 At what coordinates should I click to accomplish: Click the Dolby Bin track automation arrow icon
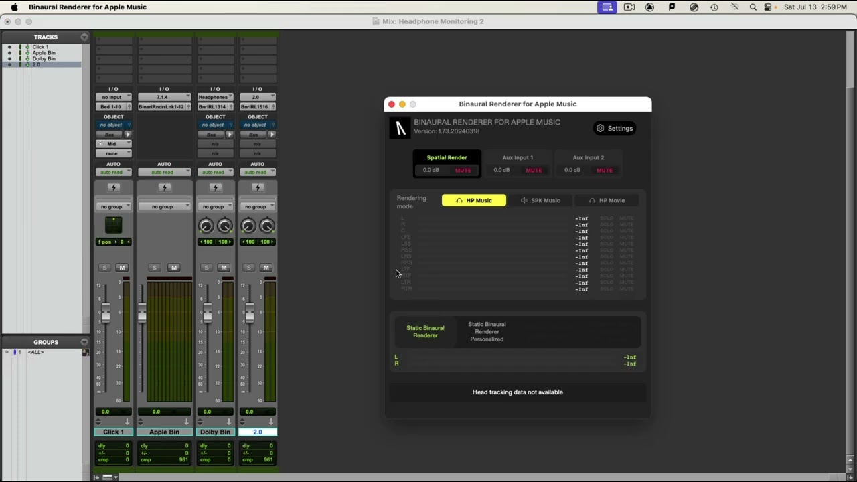(x=228, y=422)
